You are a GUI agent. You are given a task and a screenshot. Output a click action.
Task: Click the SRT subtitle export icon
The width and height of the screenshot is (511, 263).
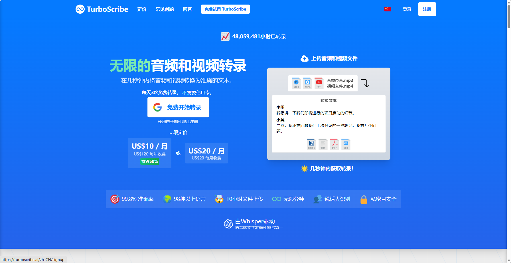[346, 144]
